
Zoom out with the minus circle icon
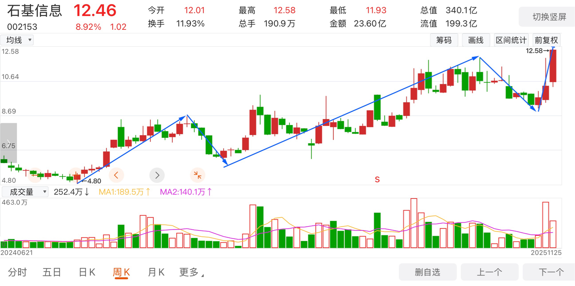coord(35,174)
